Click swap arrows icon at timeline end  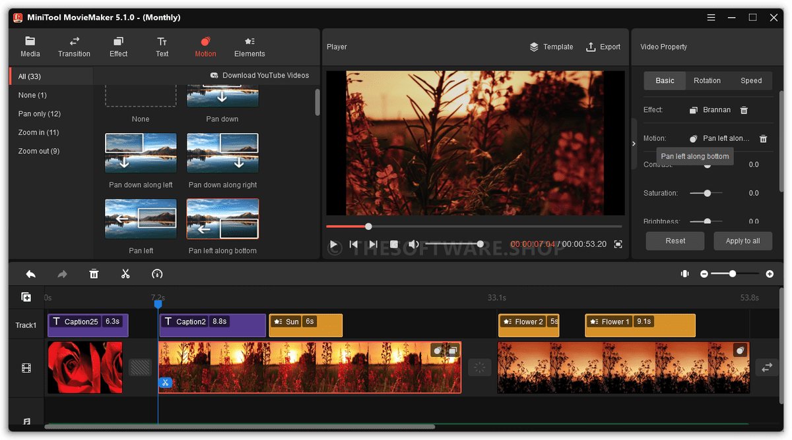point(767,368)
